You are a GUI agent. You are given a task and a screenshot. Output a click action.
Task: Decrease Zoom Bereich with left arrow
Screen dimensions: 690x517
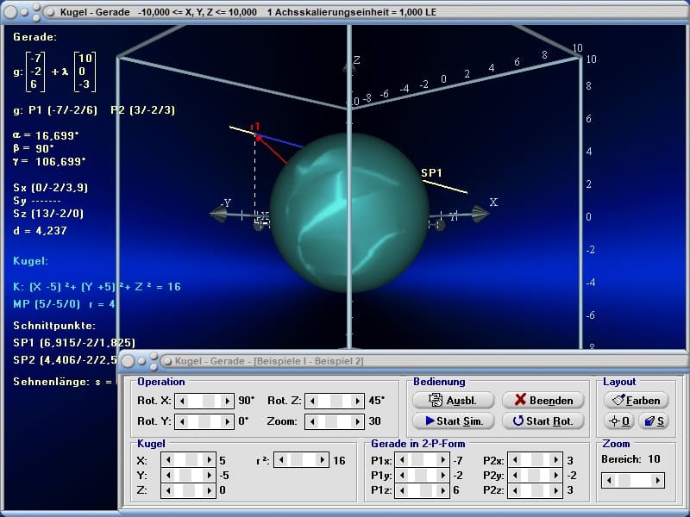tap(609, 481)
